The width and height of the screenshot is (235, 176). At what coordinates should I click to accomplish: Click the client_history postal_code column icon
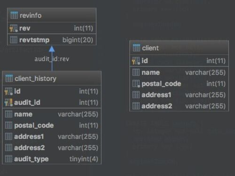[8, 125]
